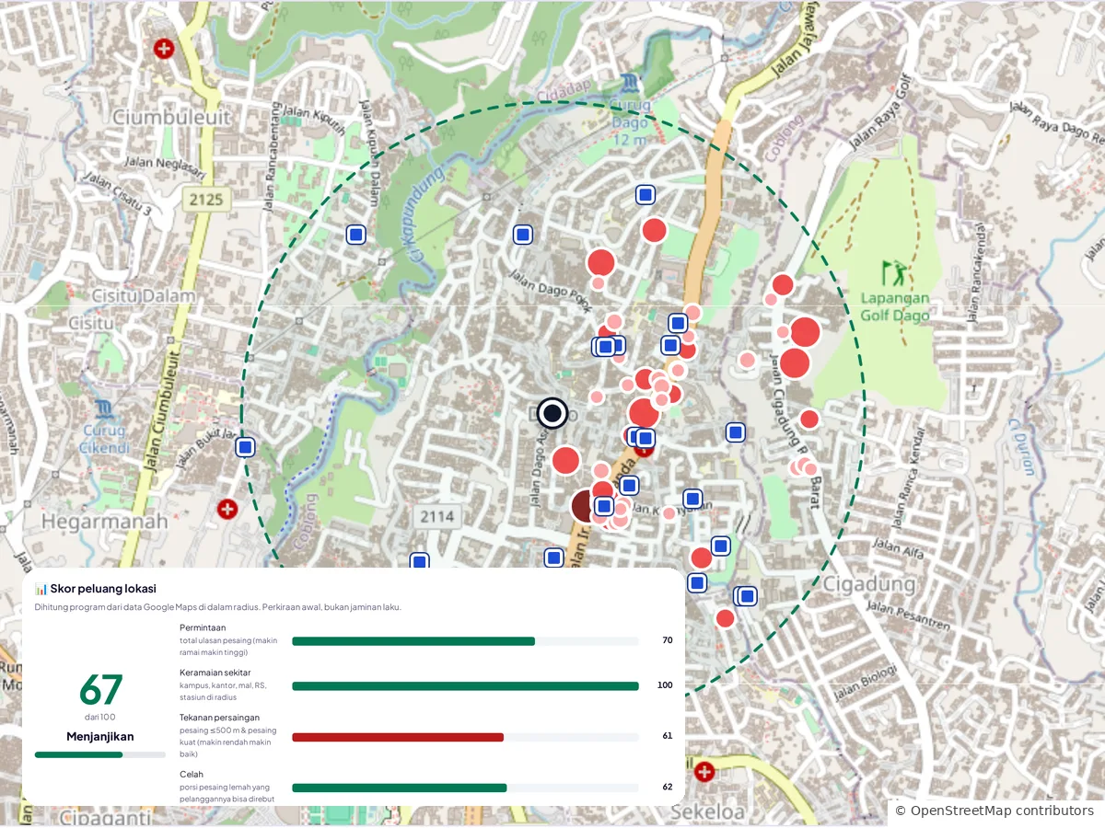The width and height of the screenshot is (1105, 828).
Task: Select the "Tekanan persaingan" metric label
Action: click(219, 718)
